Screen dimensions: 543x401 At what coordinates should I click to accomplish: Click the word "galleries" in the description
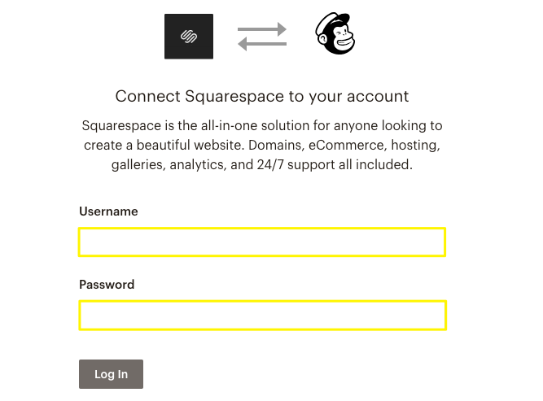click(136, 165)
